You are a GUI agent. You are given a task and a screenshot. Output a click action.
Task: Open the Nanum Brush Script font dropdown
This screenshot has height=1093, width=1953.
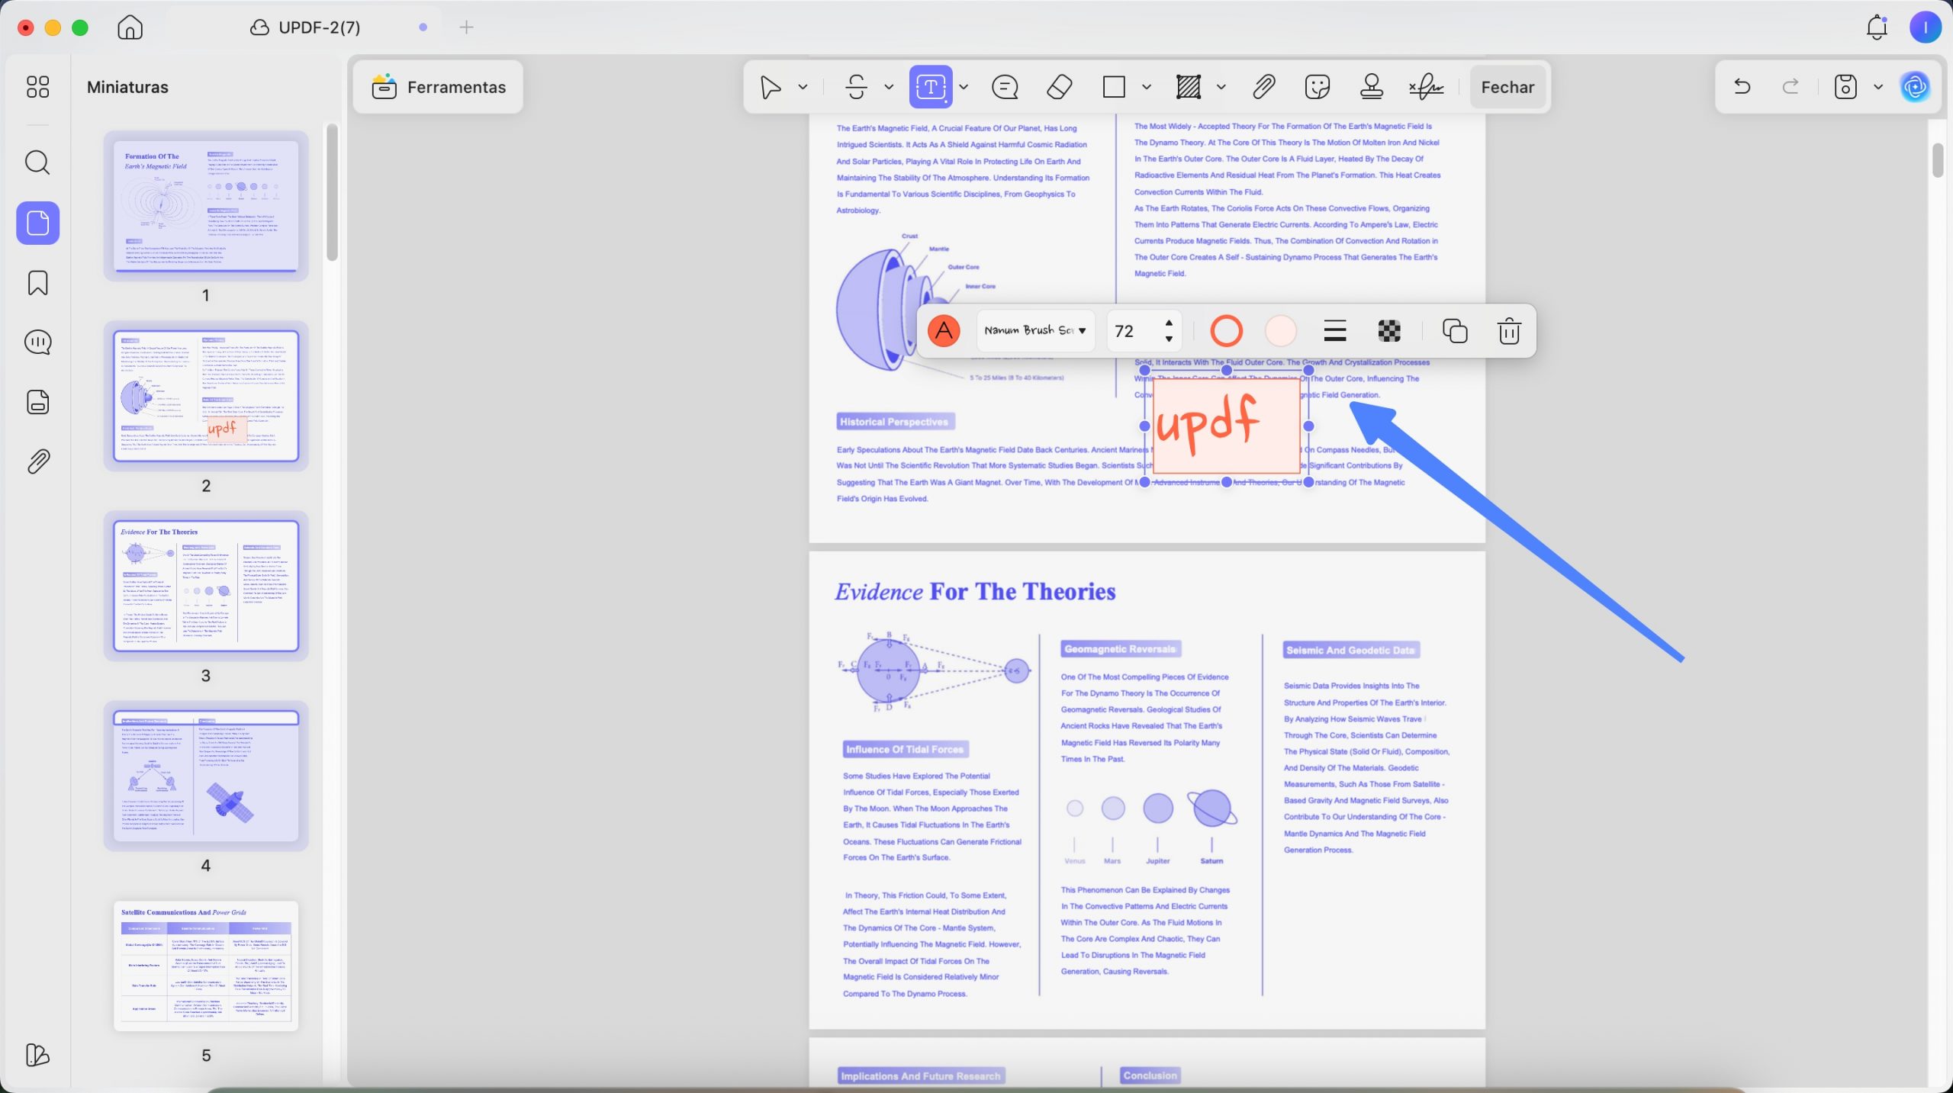pyautogui.click(x=1035, y=331)
